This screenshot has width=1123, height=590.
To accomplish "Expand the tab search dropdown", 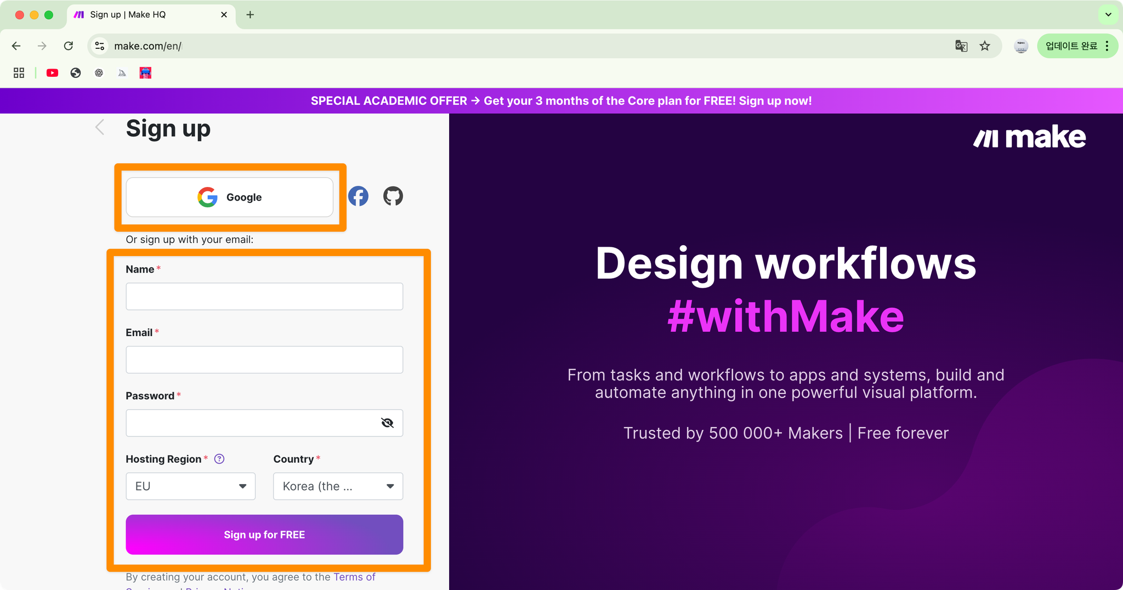I will point(1108,15).
